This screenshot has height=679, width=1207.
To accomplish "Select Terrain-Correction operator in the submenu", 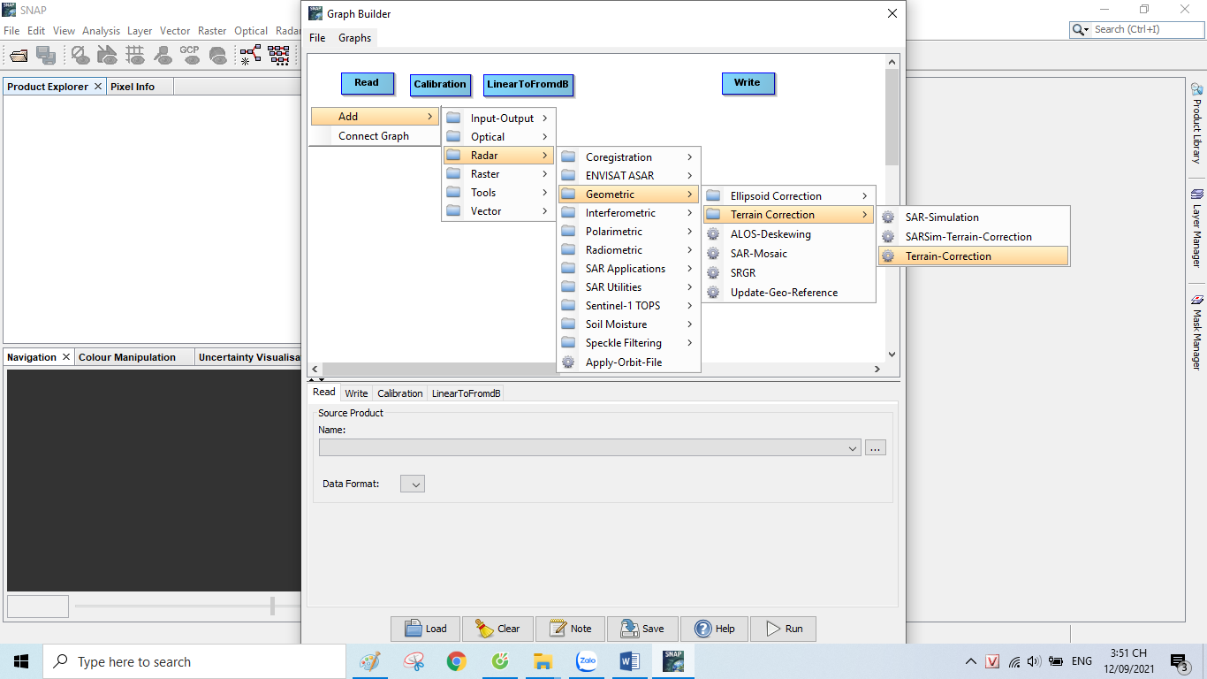I will (974, 256).
